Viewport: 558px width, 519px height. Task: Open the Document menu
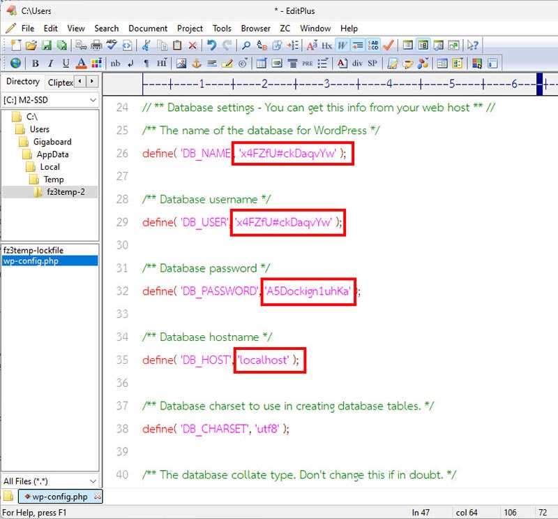[x=148, y=29]
